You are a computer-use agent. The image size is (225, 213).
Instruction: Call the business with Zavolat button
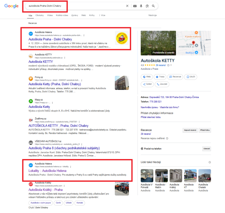point(162,84)
